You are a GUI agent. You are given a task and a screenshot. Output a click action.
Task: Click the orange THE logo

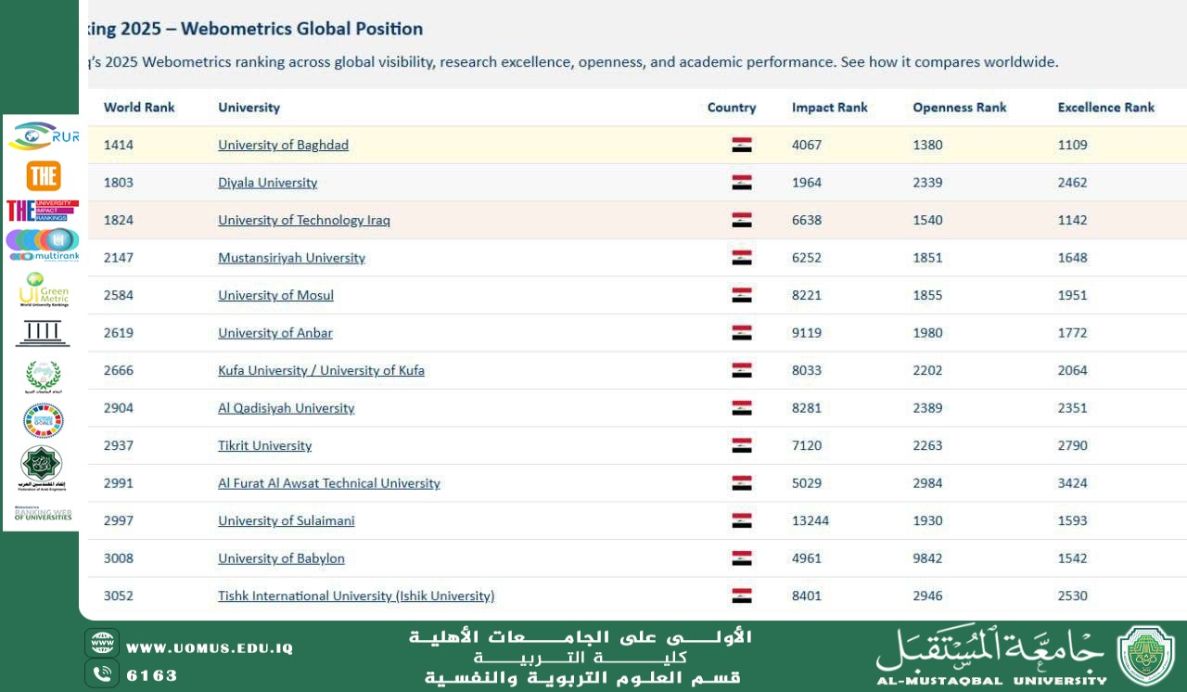tap(44, 175)
